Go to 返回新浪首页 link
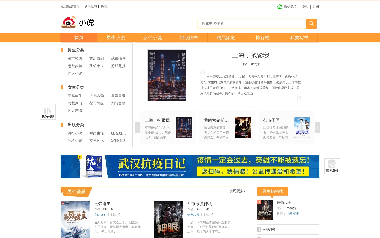The height and width of the screenshot is (238, 380). click(70, 7)
